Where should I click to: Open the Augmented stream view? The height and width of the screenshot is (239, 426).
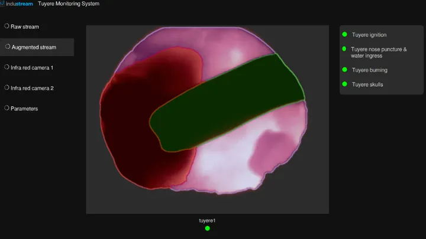(34, 47)
